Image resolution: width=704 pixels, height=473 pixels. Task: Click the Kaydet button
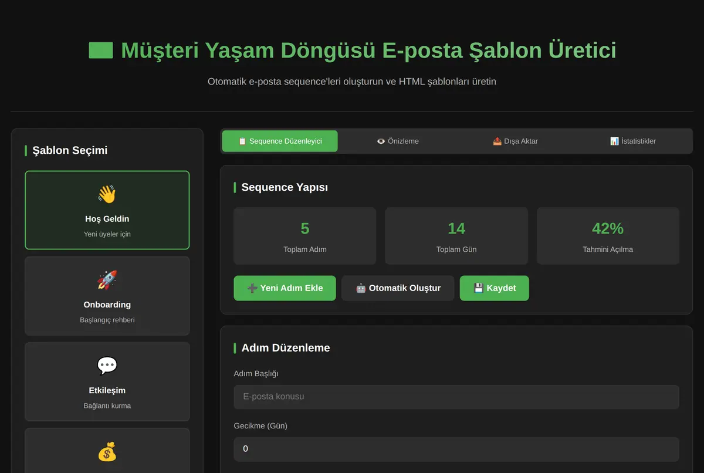(495, 288)
